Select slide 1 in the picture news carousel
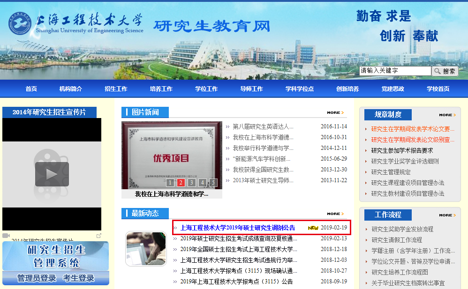Screen dimensions: 468x289 point(170,183)
